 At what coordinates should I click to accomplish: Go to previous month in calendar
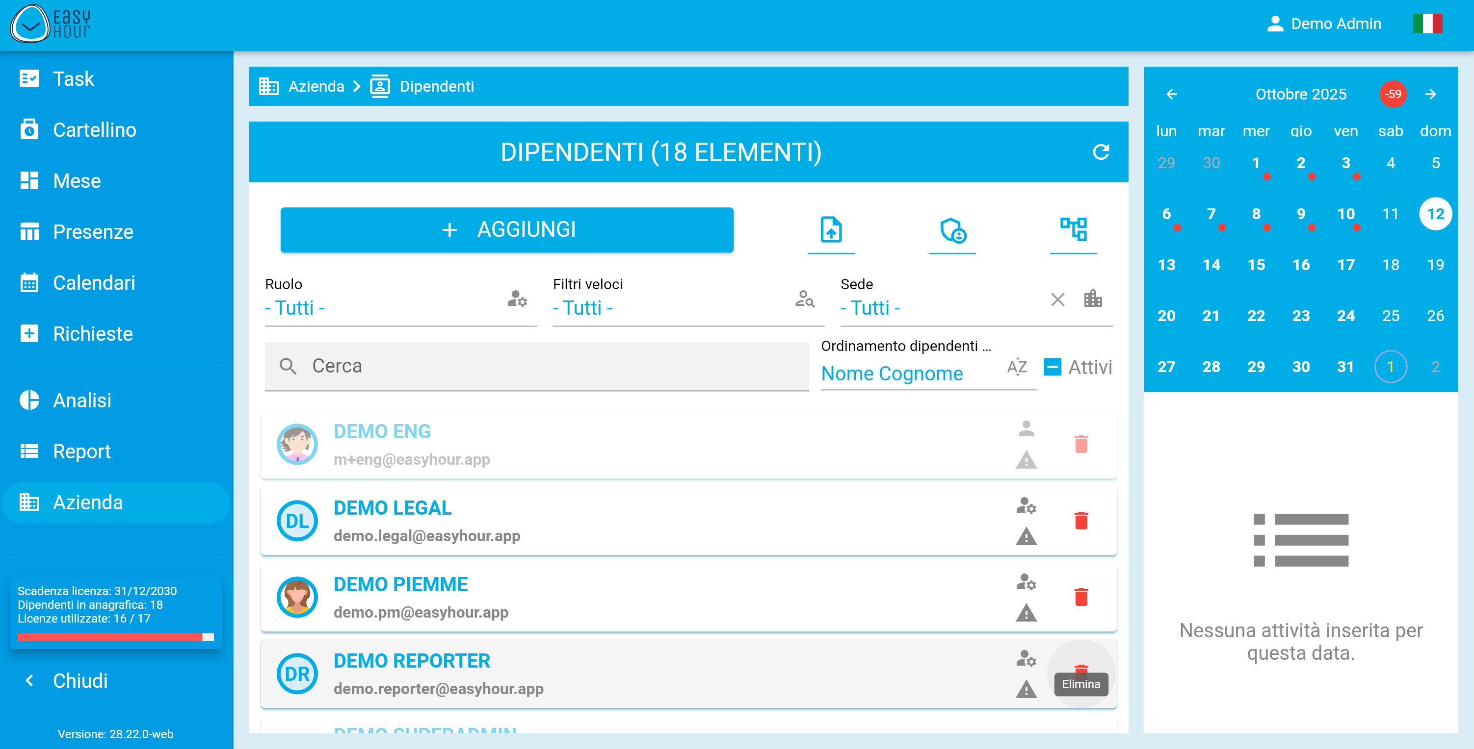click(1171, 94)
